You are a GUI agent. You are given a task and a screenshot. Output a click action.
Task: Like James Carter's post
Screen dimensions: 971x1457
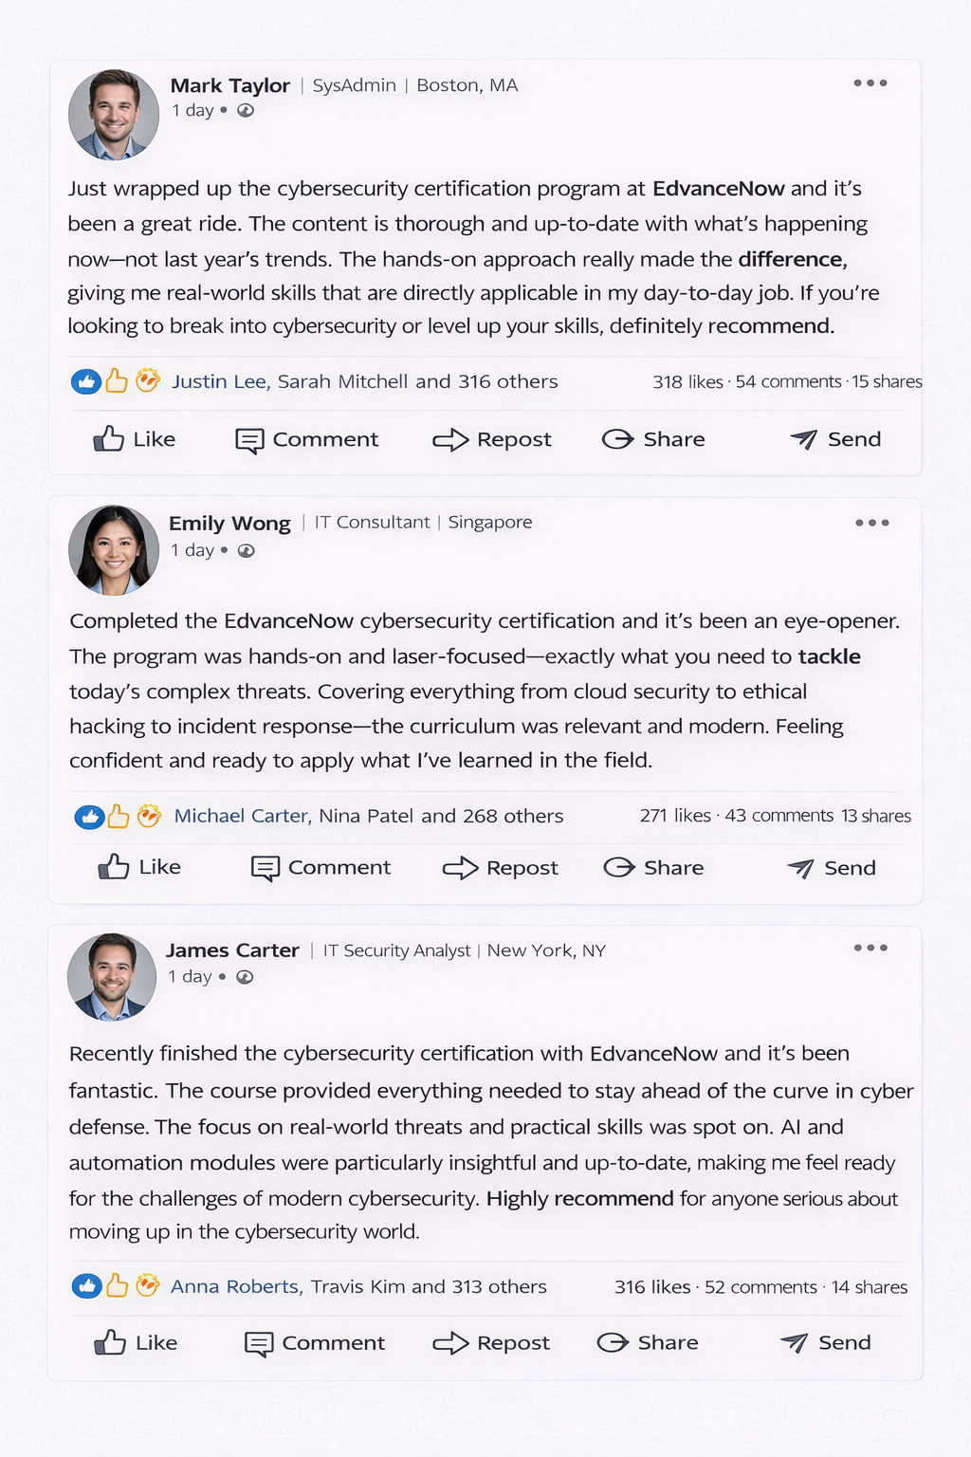136,1343
